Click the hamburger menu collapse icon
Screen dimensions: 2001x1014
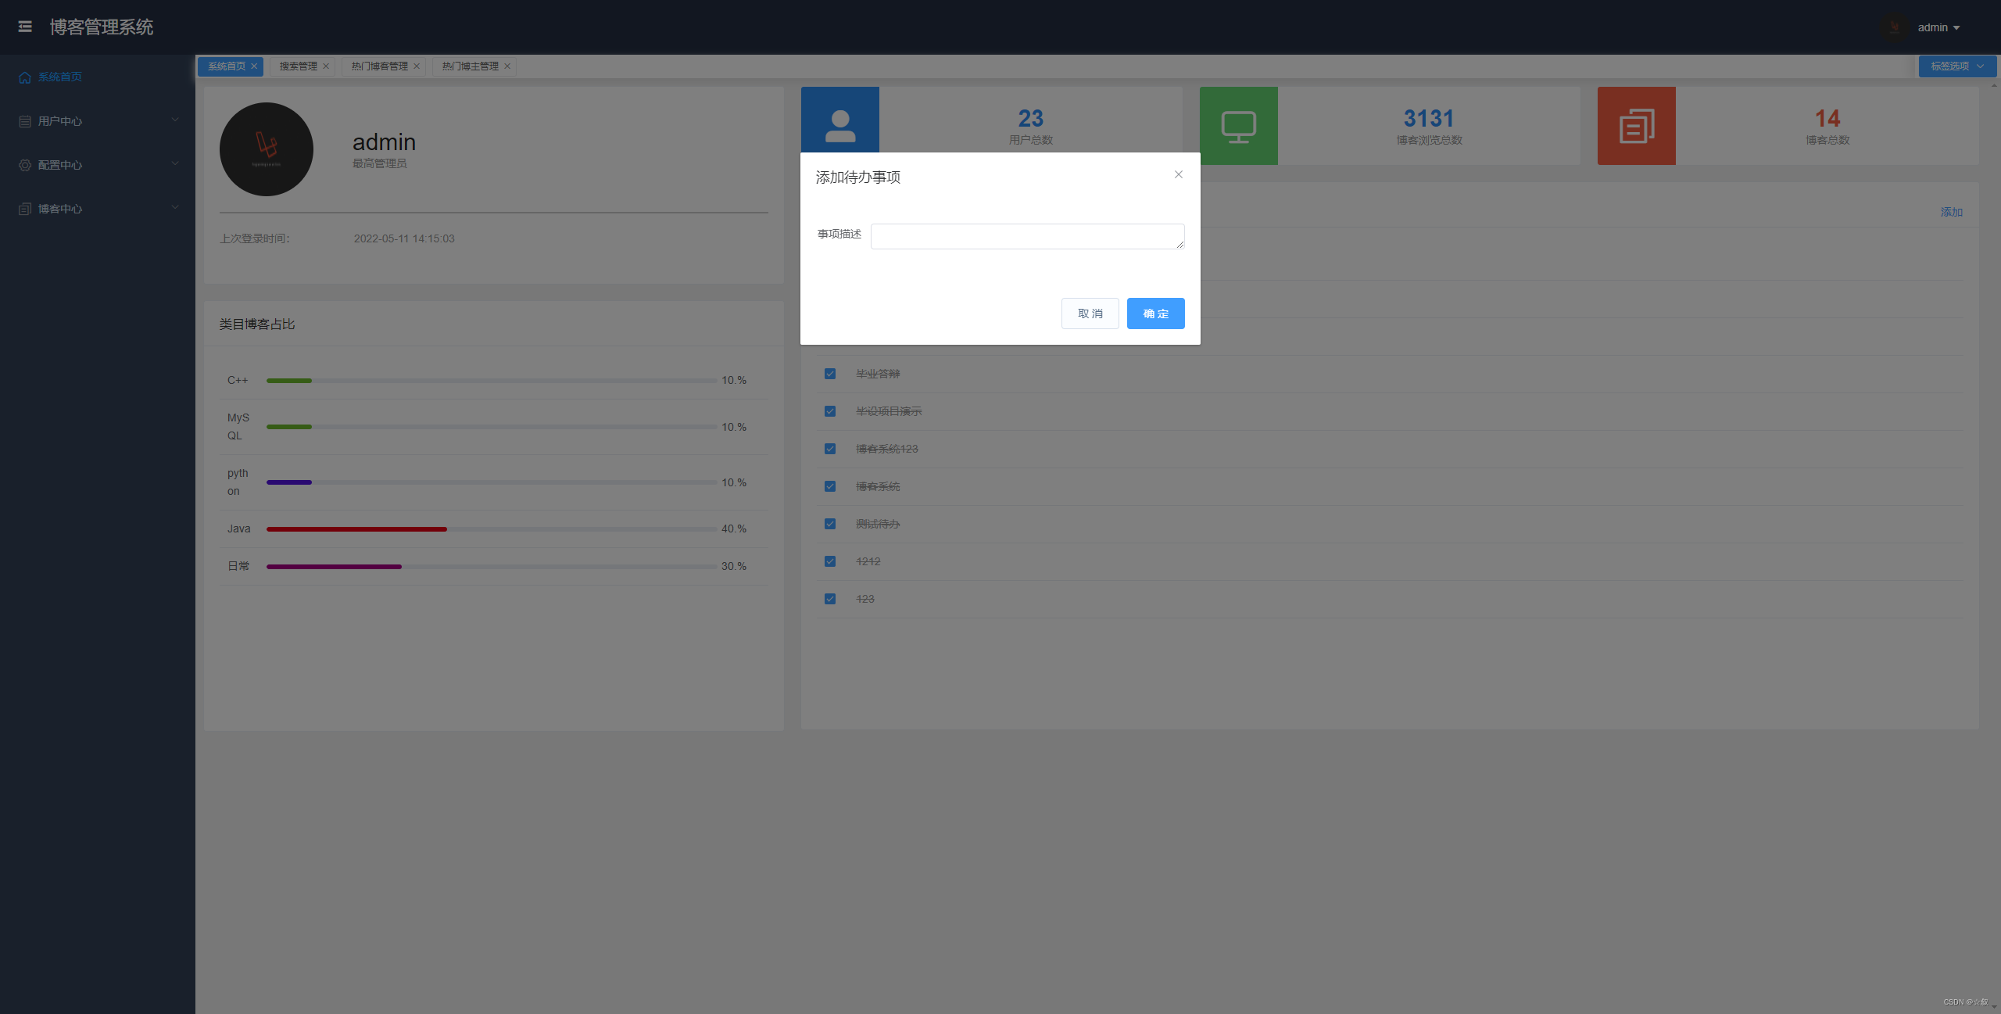(x=25, y=27)
